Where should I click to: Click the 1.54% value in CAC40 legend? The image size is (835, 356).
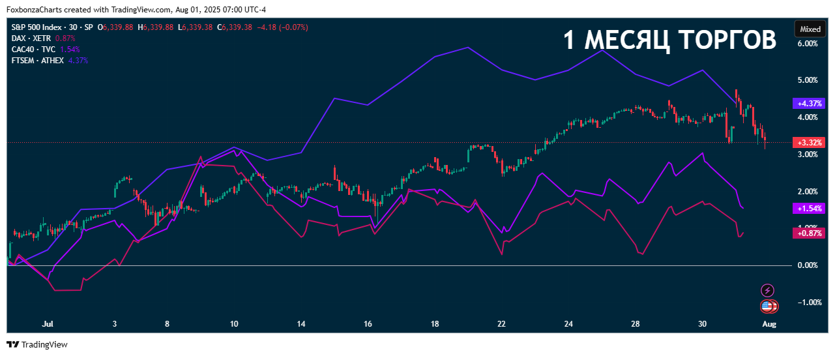coord(70,50)
